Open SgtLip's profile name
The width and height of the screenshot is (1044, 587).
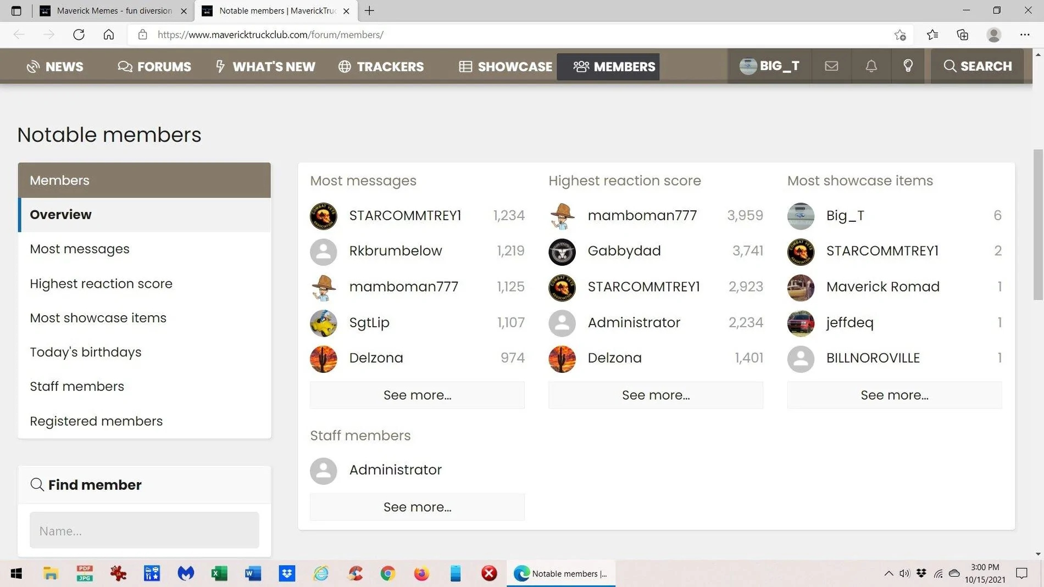pos(369,322)
